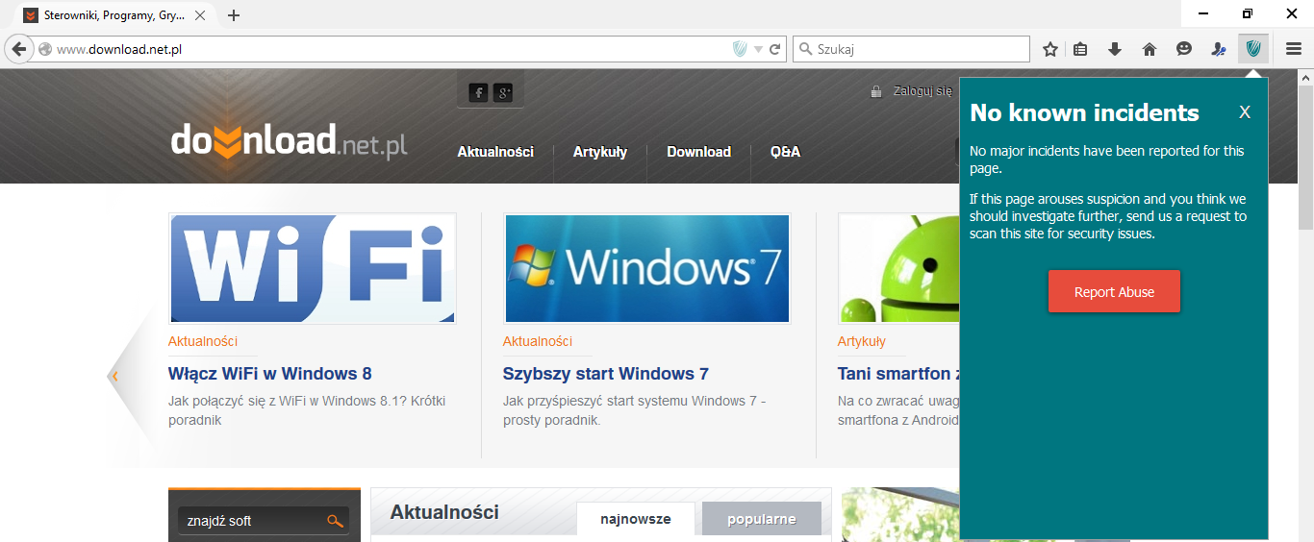
Task: Bookmark this page with the star icon
Action: (x=1050, y=49)
